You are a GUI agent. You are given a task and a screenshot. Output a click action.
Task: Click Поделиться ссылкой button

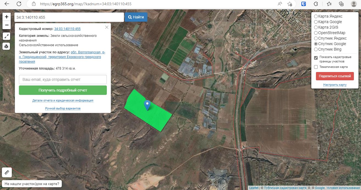coord(335,76)
